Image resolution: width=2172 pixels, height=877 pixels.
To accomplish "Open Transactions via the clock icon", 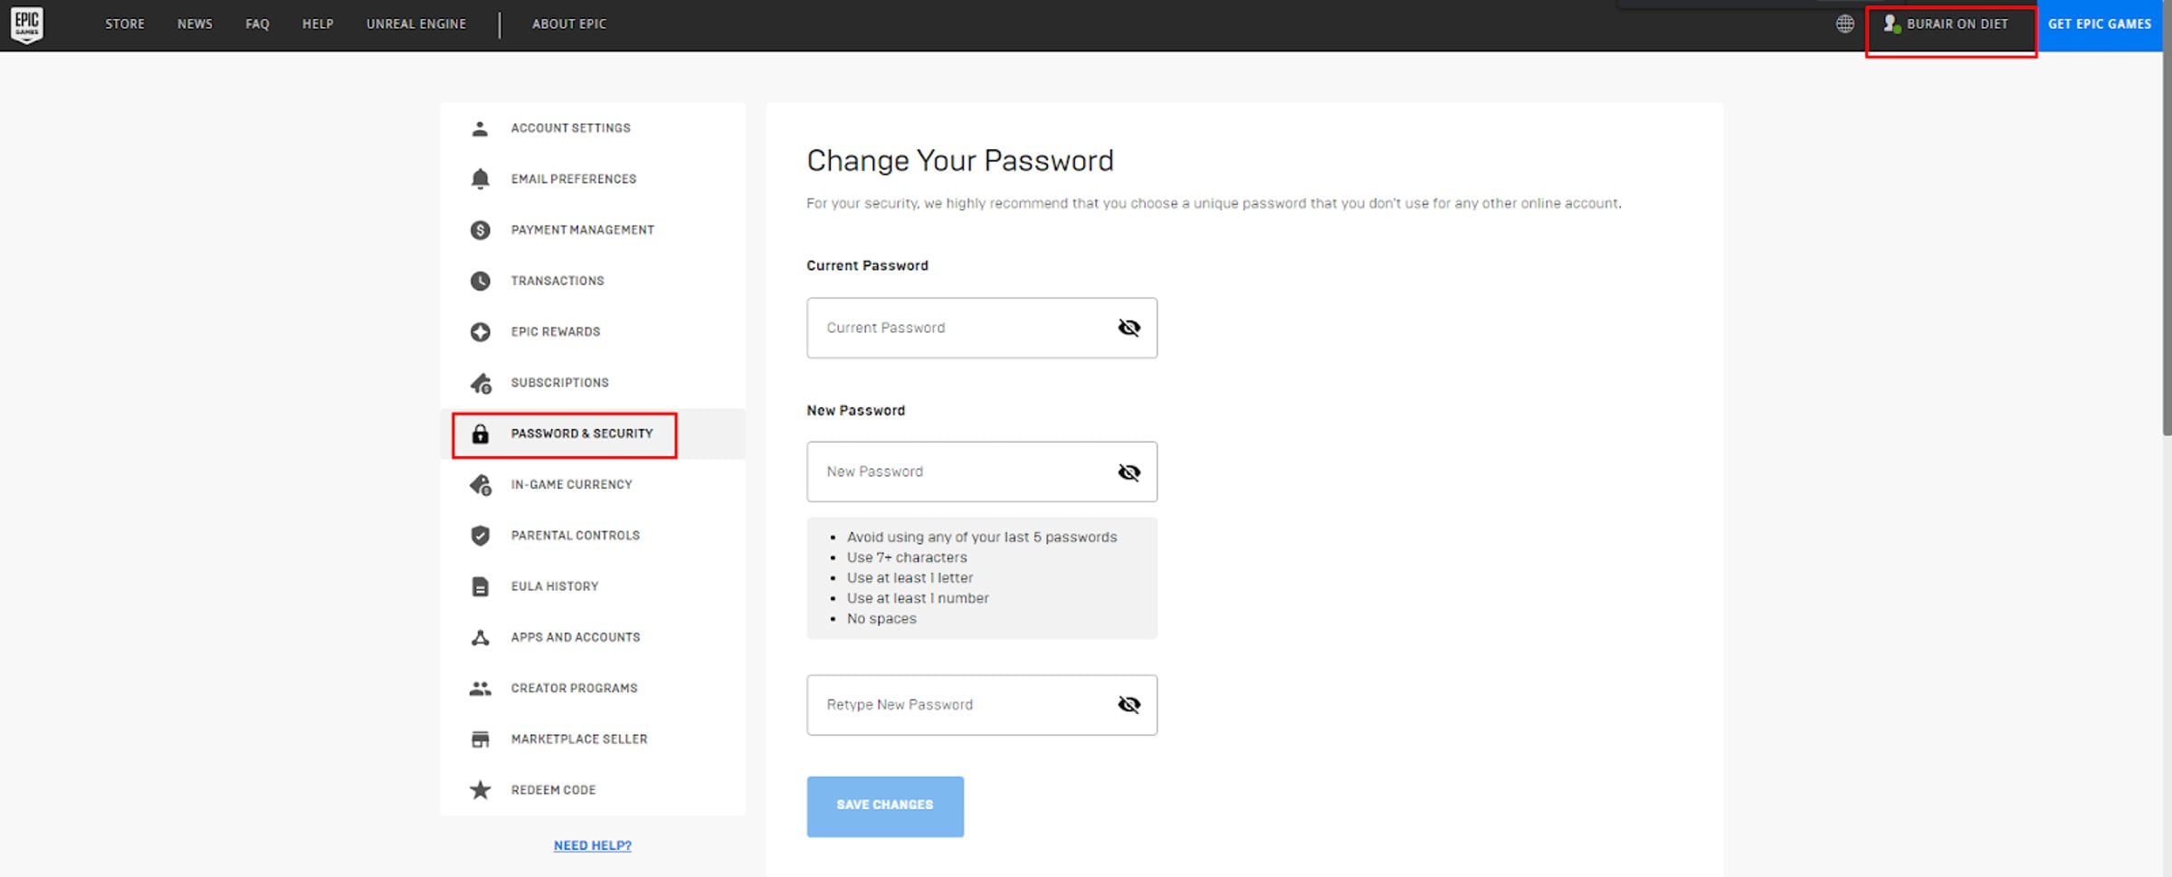I will [x=480, y=281].
